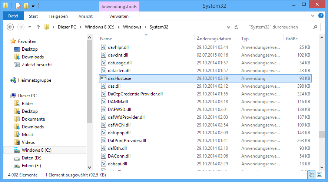The image size is (328, 182).
Task: Click the dafupnp.dll file icon
Action: point(103,133)
